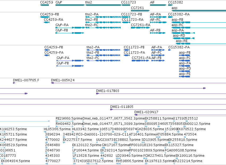This screenshot has height=165, width=226.
Task: Select the aop-RE transcript
Action: tap(182, 41)
